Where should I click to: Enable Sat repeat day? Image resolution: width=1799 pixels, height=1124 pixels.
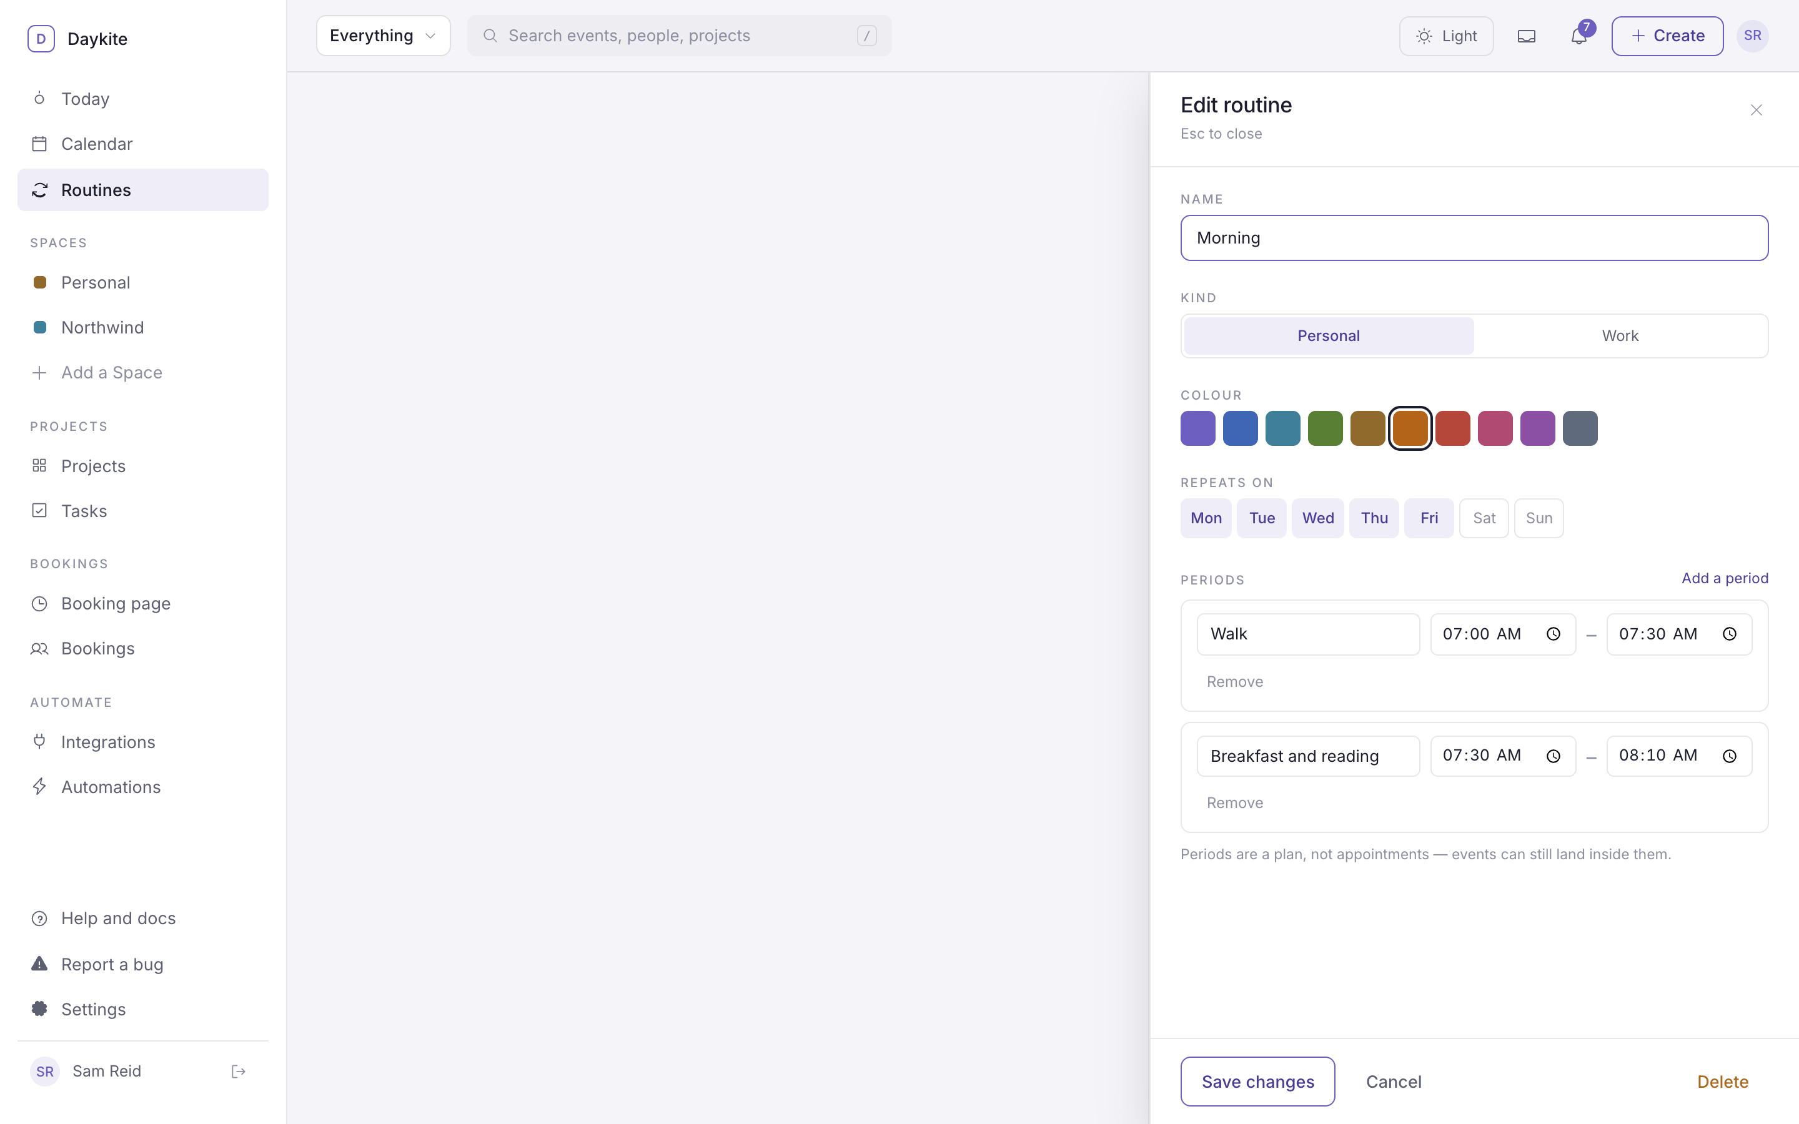pyautogui.click(x=1484, y=518)
